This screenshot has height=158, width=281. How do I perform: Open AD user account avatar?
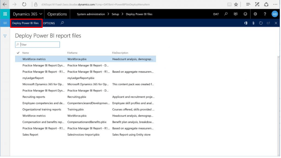point(274,14)
